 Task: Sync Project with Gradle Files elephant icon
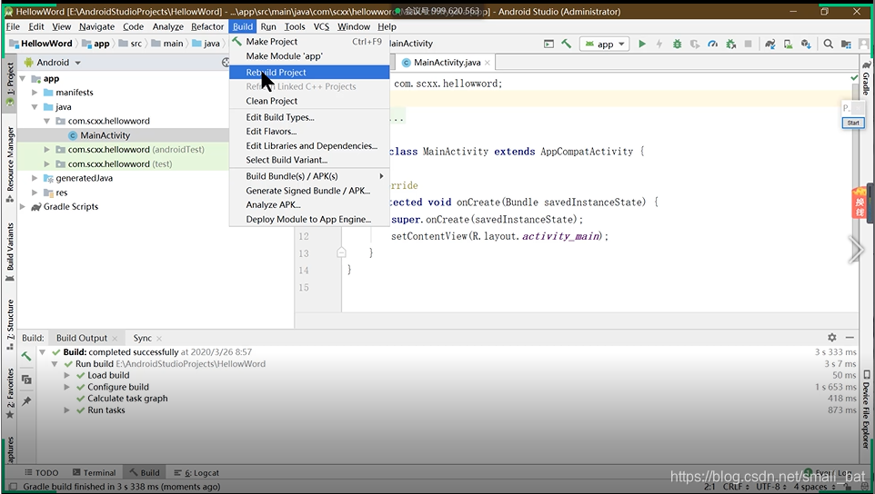[770, 44]
